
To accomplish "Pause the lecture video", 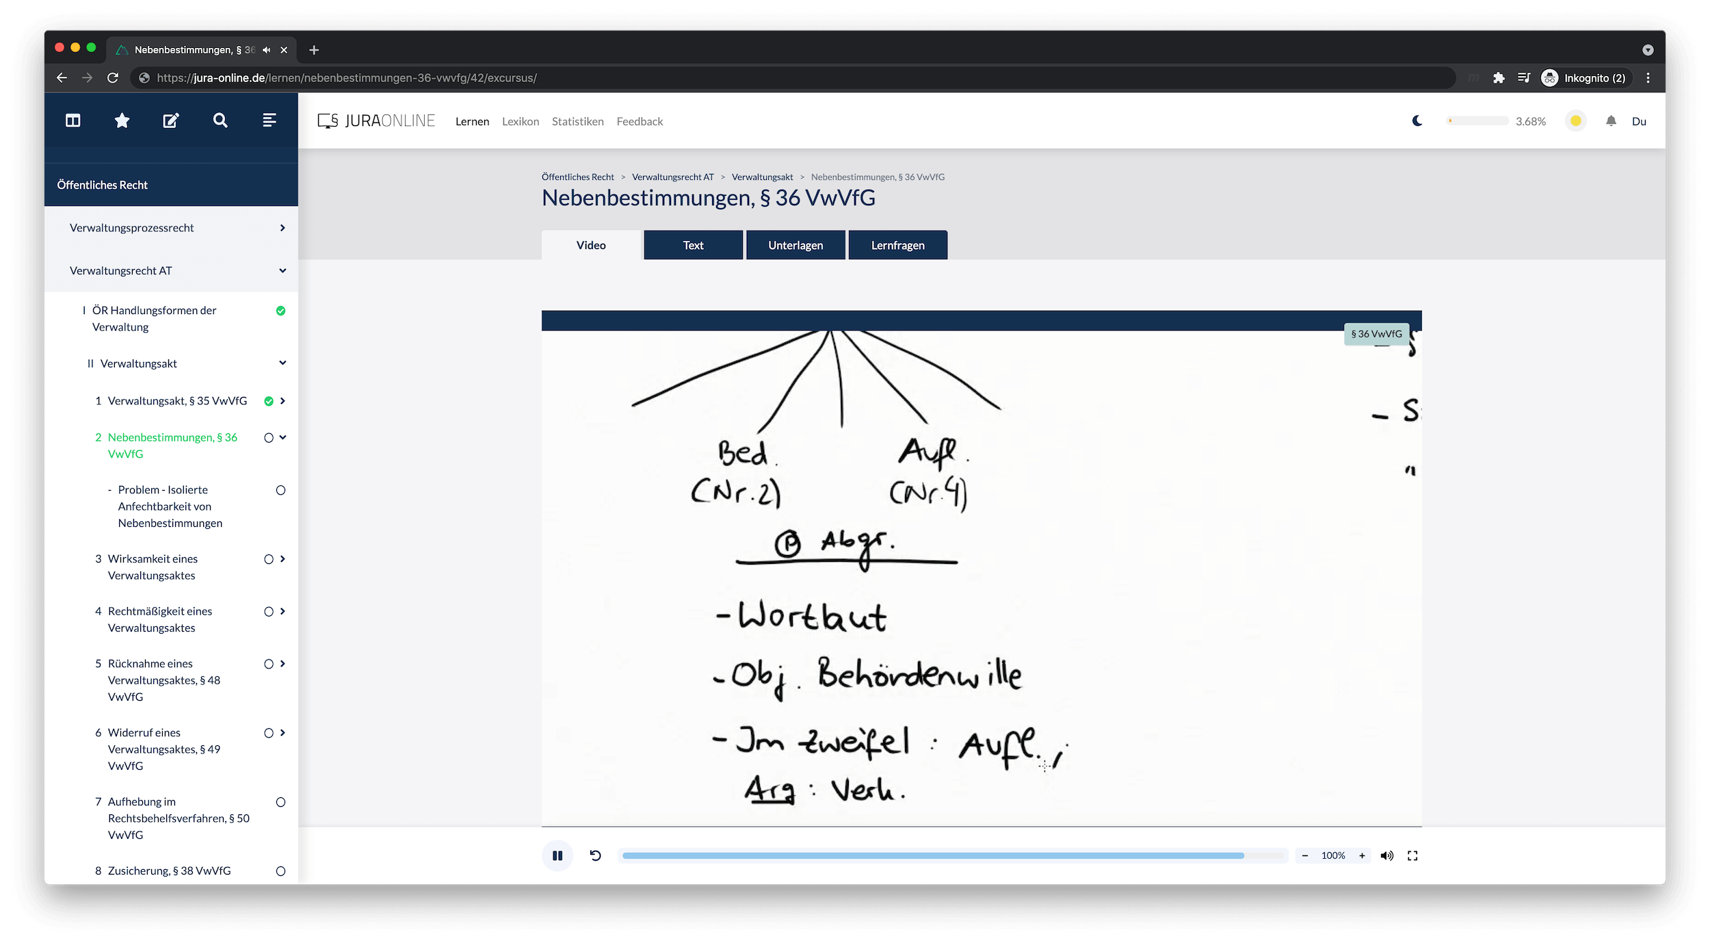I will point(557,855).
